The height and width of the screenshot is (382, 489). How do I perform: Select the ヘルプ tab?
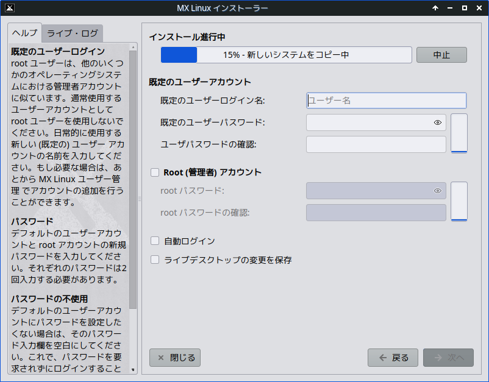click(24, 33)
